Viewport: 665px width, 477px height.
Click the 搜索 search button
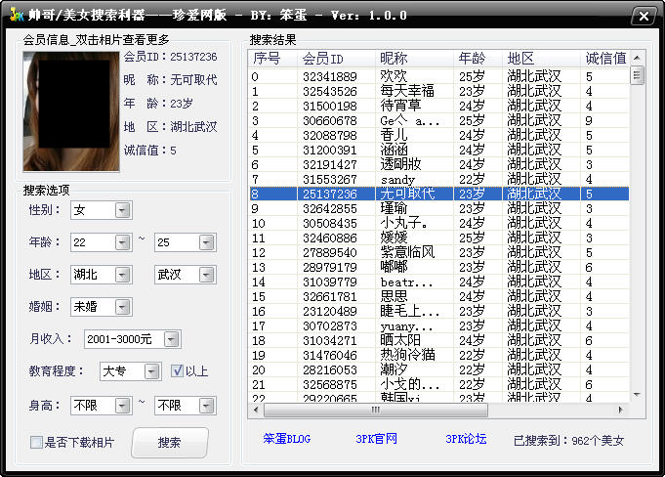(x=170, y=443)
